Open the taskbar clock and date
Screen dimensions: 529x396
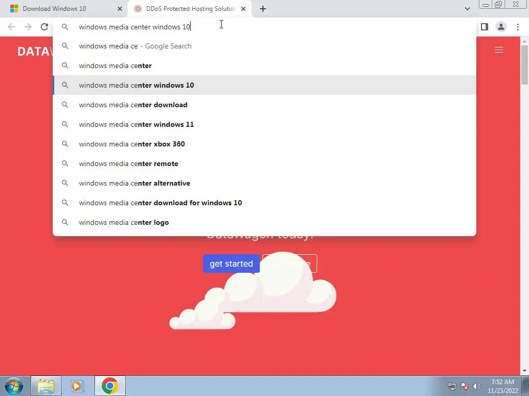[502, 386]
